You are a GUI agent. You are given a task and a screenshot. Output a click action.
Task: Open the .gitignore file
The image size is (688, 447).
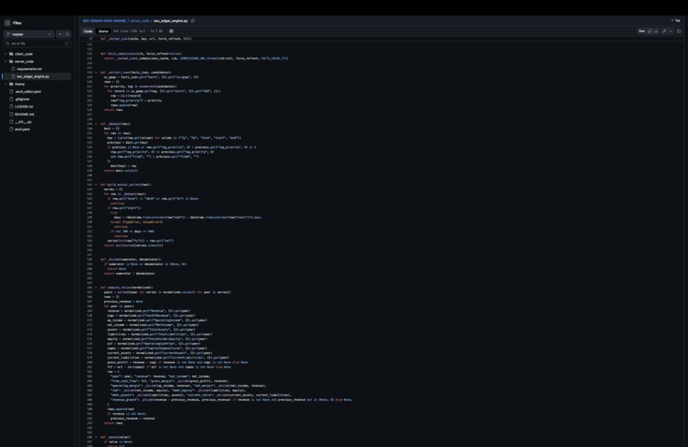point(22,99)
